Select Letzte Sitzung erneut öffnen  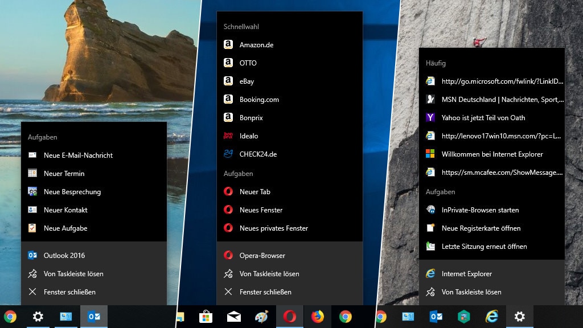pos(484,247)
